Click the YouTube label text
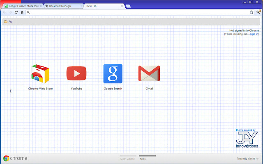The width and height of the screenshot is (263, 164). (x=76, y=89)
